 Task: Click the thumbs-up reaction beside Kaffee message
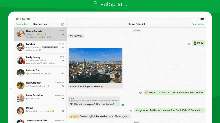tap(123, 105)
